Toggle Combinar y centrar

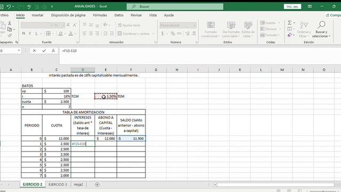coord(134,34)
